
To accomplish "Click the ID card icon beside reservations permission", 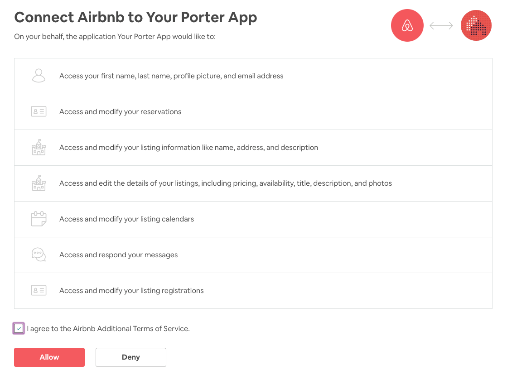I will [39, 111].
